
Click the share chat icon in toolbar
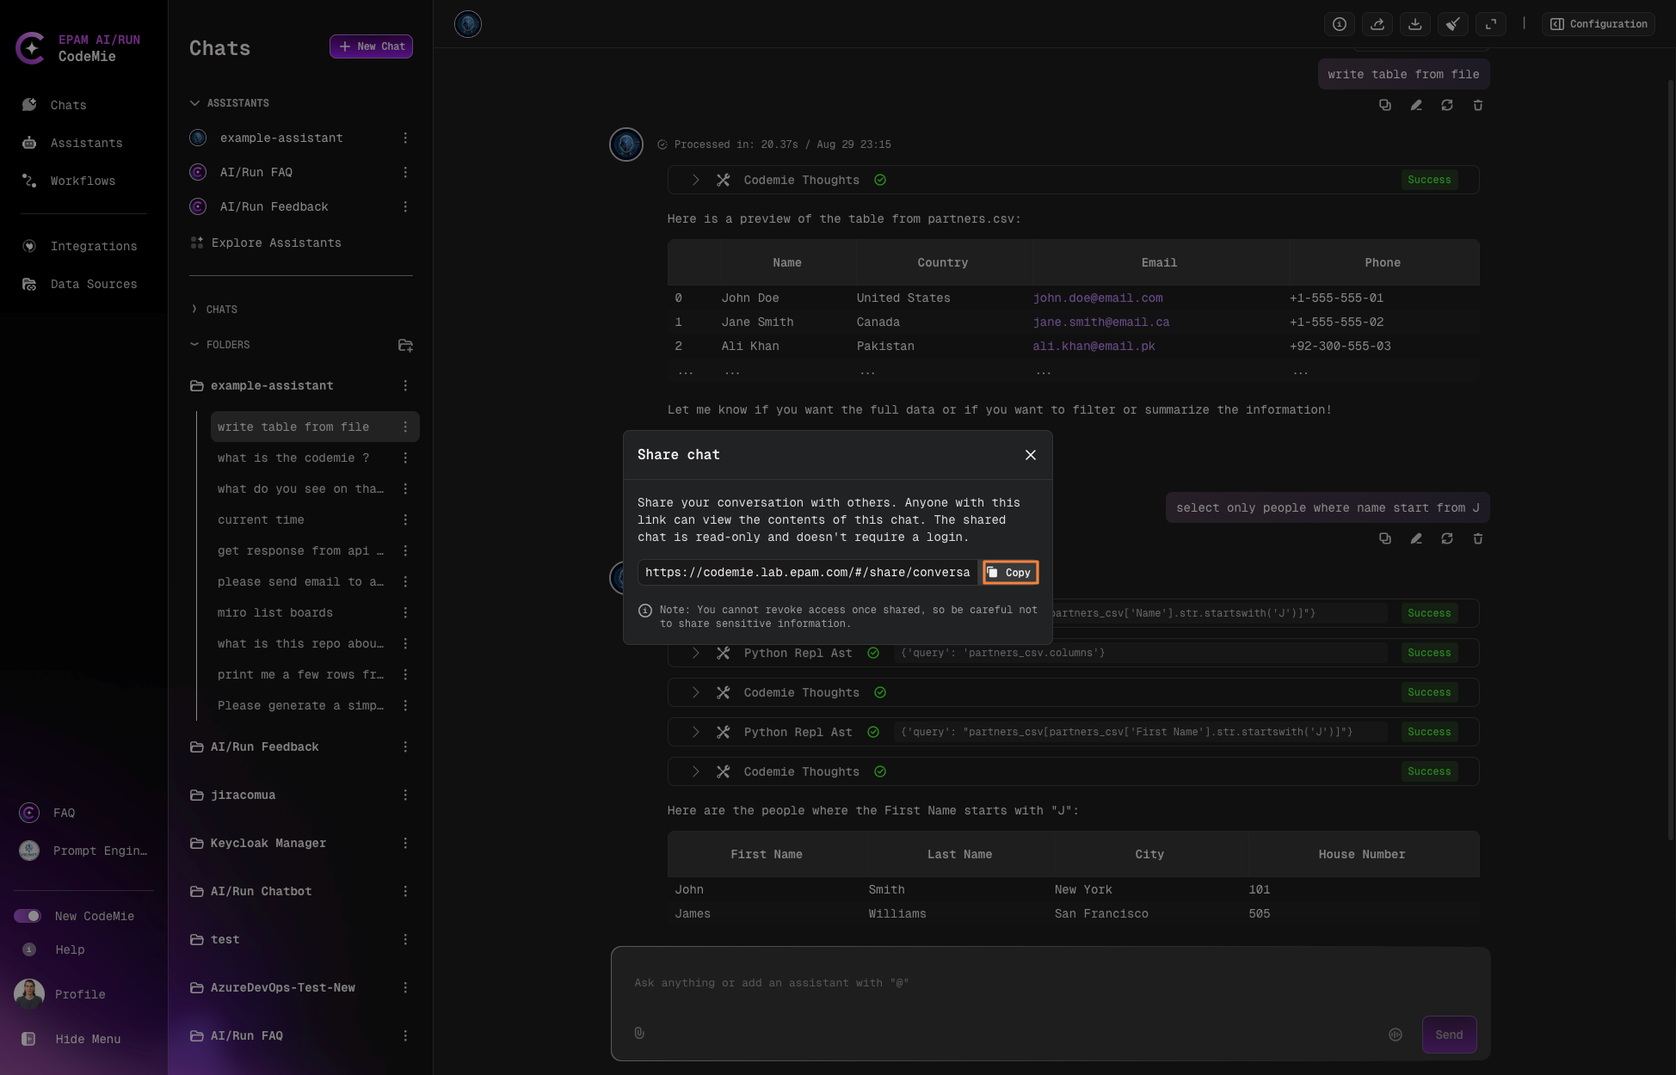(x=1377, y=24)
